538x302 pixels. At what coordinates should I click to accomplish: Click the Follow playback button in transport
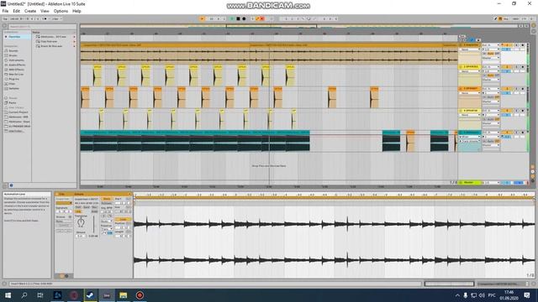coord(202,18)
